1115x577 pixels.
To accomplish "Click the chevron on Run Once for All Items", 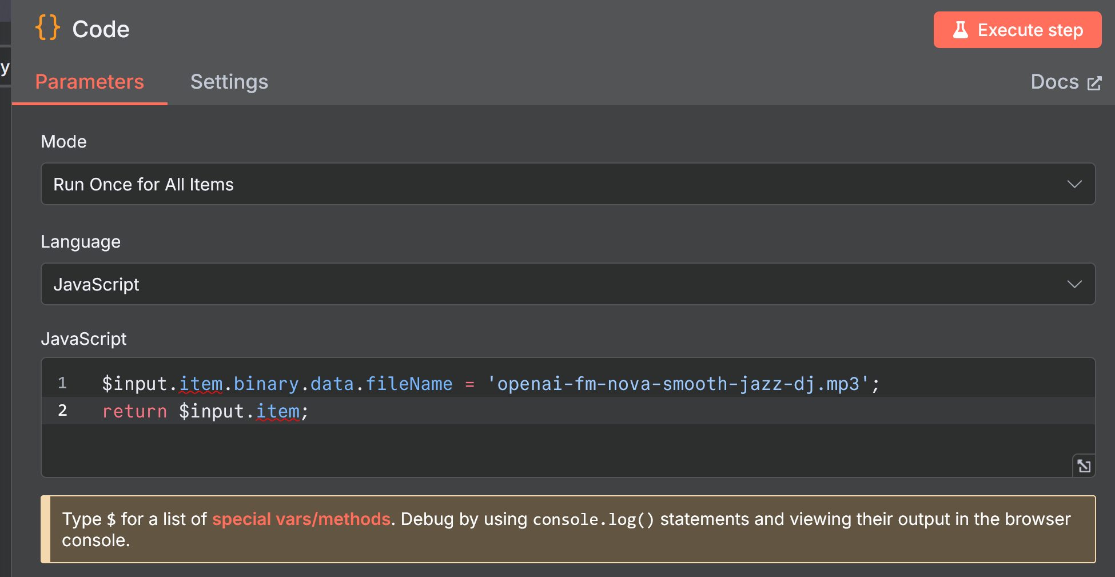I will point(1075,184).
